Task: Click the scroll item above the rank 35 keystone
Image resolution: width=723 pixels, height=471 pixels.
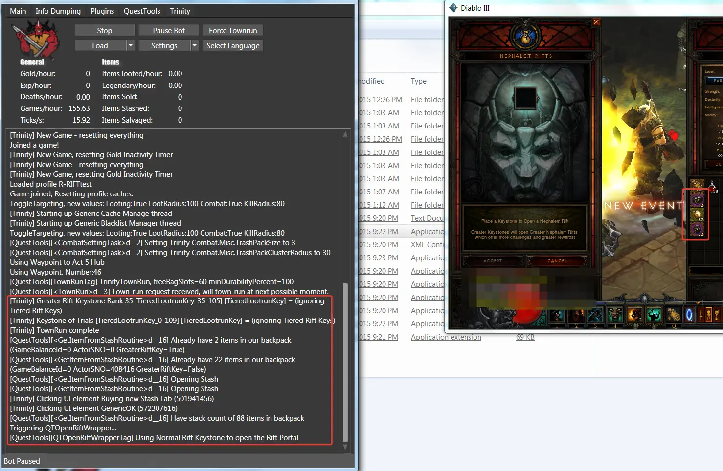Action: click(x=697, y=185)
